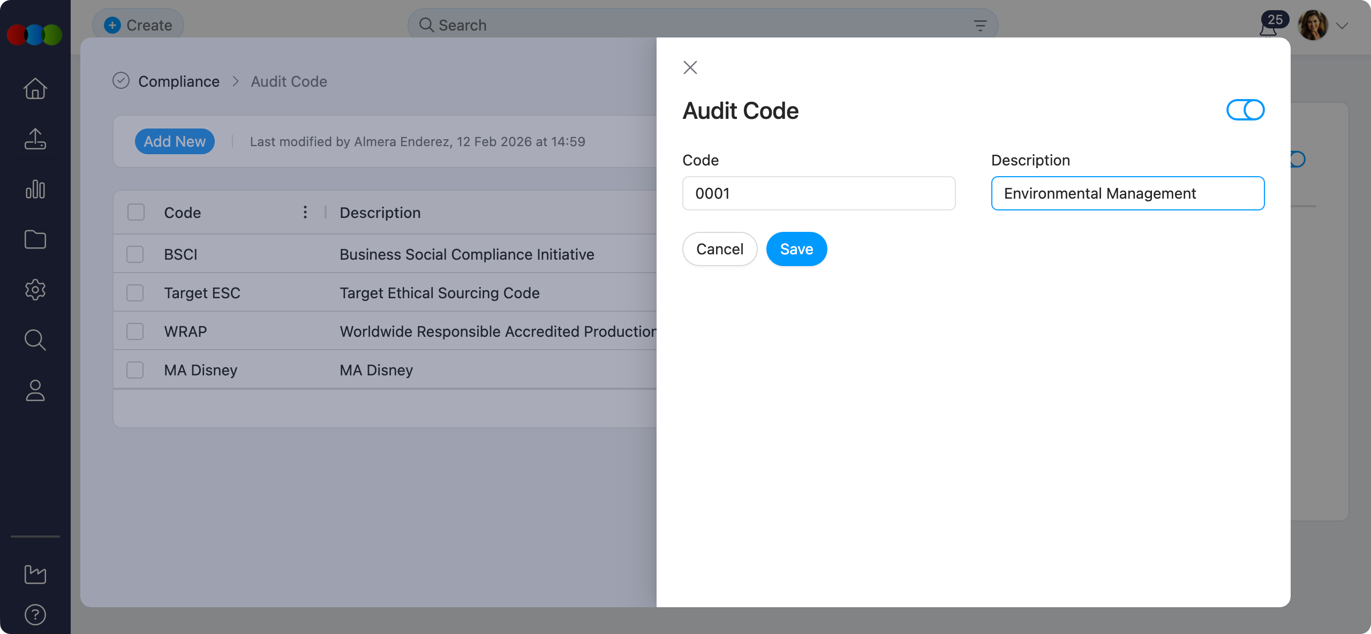
Task: Check the BSCI row checkbox
Action: 135,254
